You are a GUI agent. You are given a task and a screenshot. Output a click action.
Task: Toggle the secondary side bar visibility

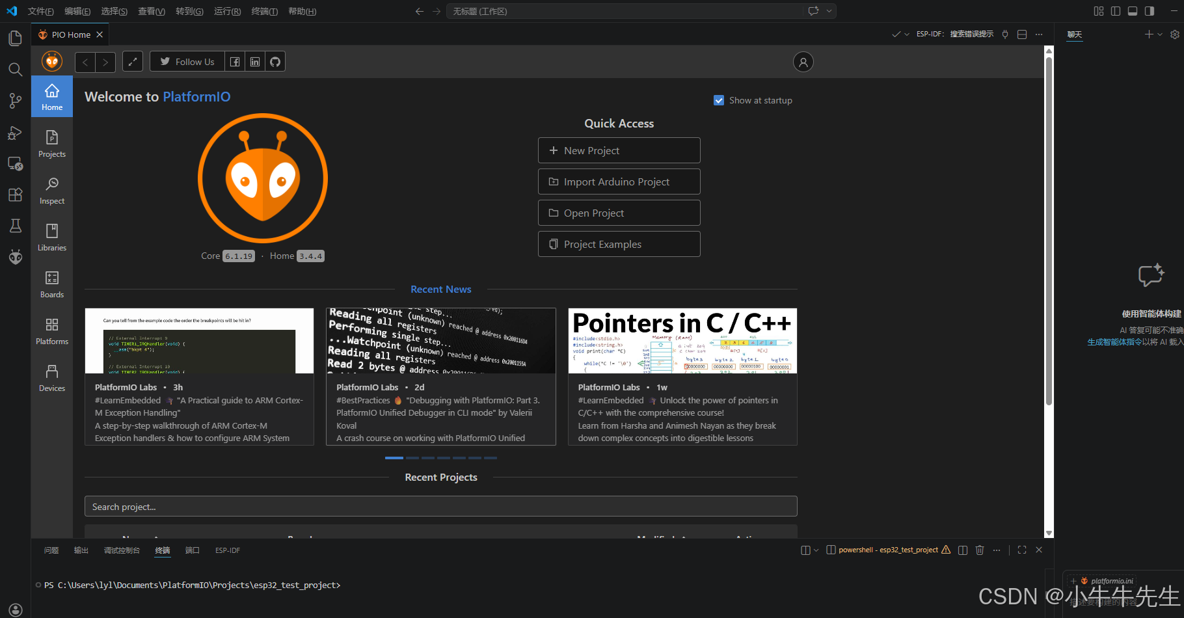tap(1150, 11)
